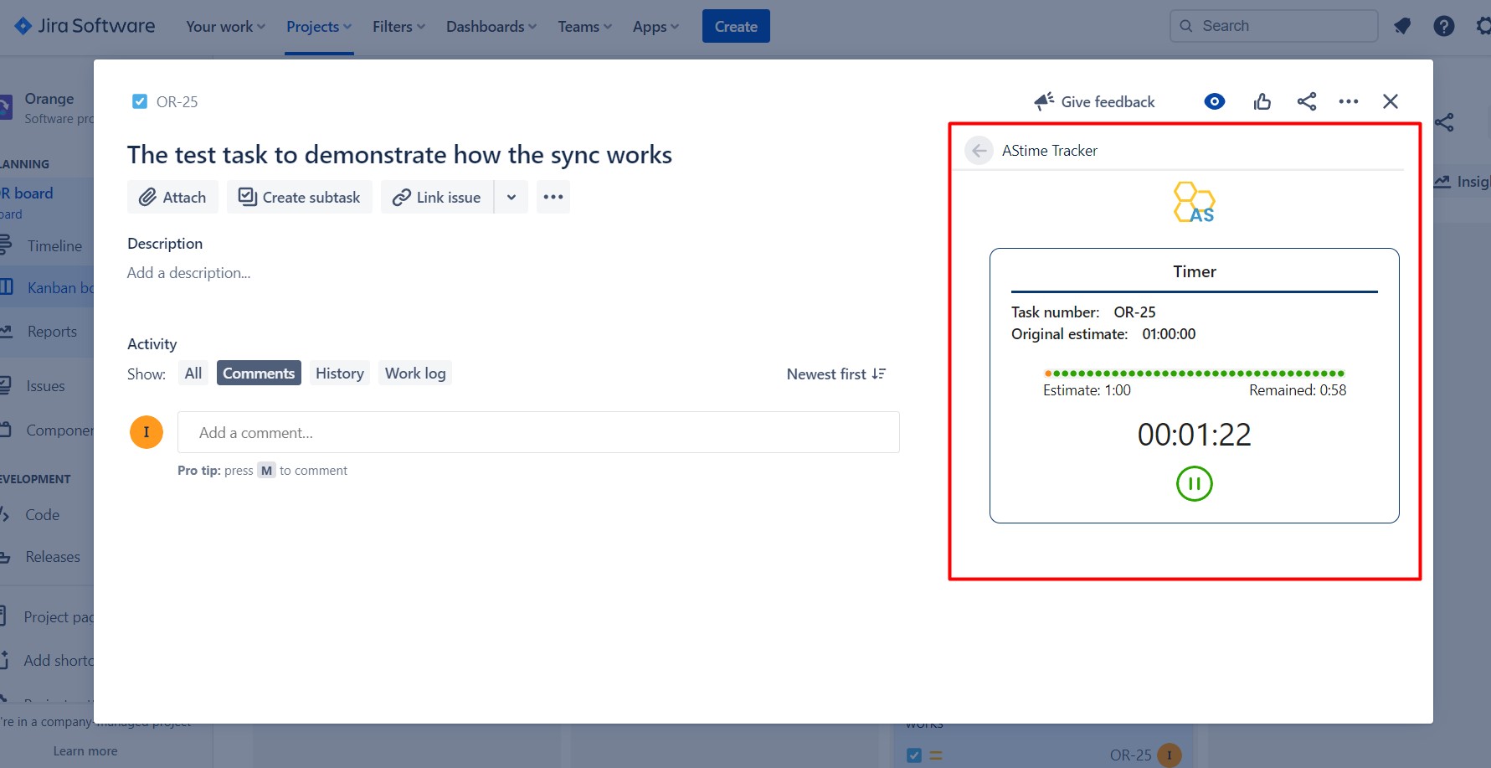This screenshot has width=1491, height=768.
Task: Toggle Newest first sort order
Action: coord(835,374)
